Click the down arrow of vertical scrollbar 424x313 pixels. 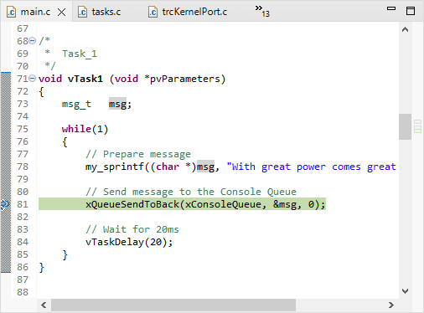tap(405, 291)
